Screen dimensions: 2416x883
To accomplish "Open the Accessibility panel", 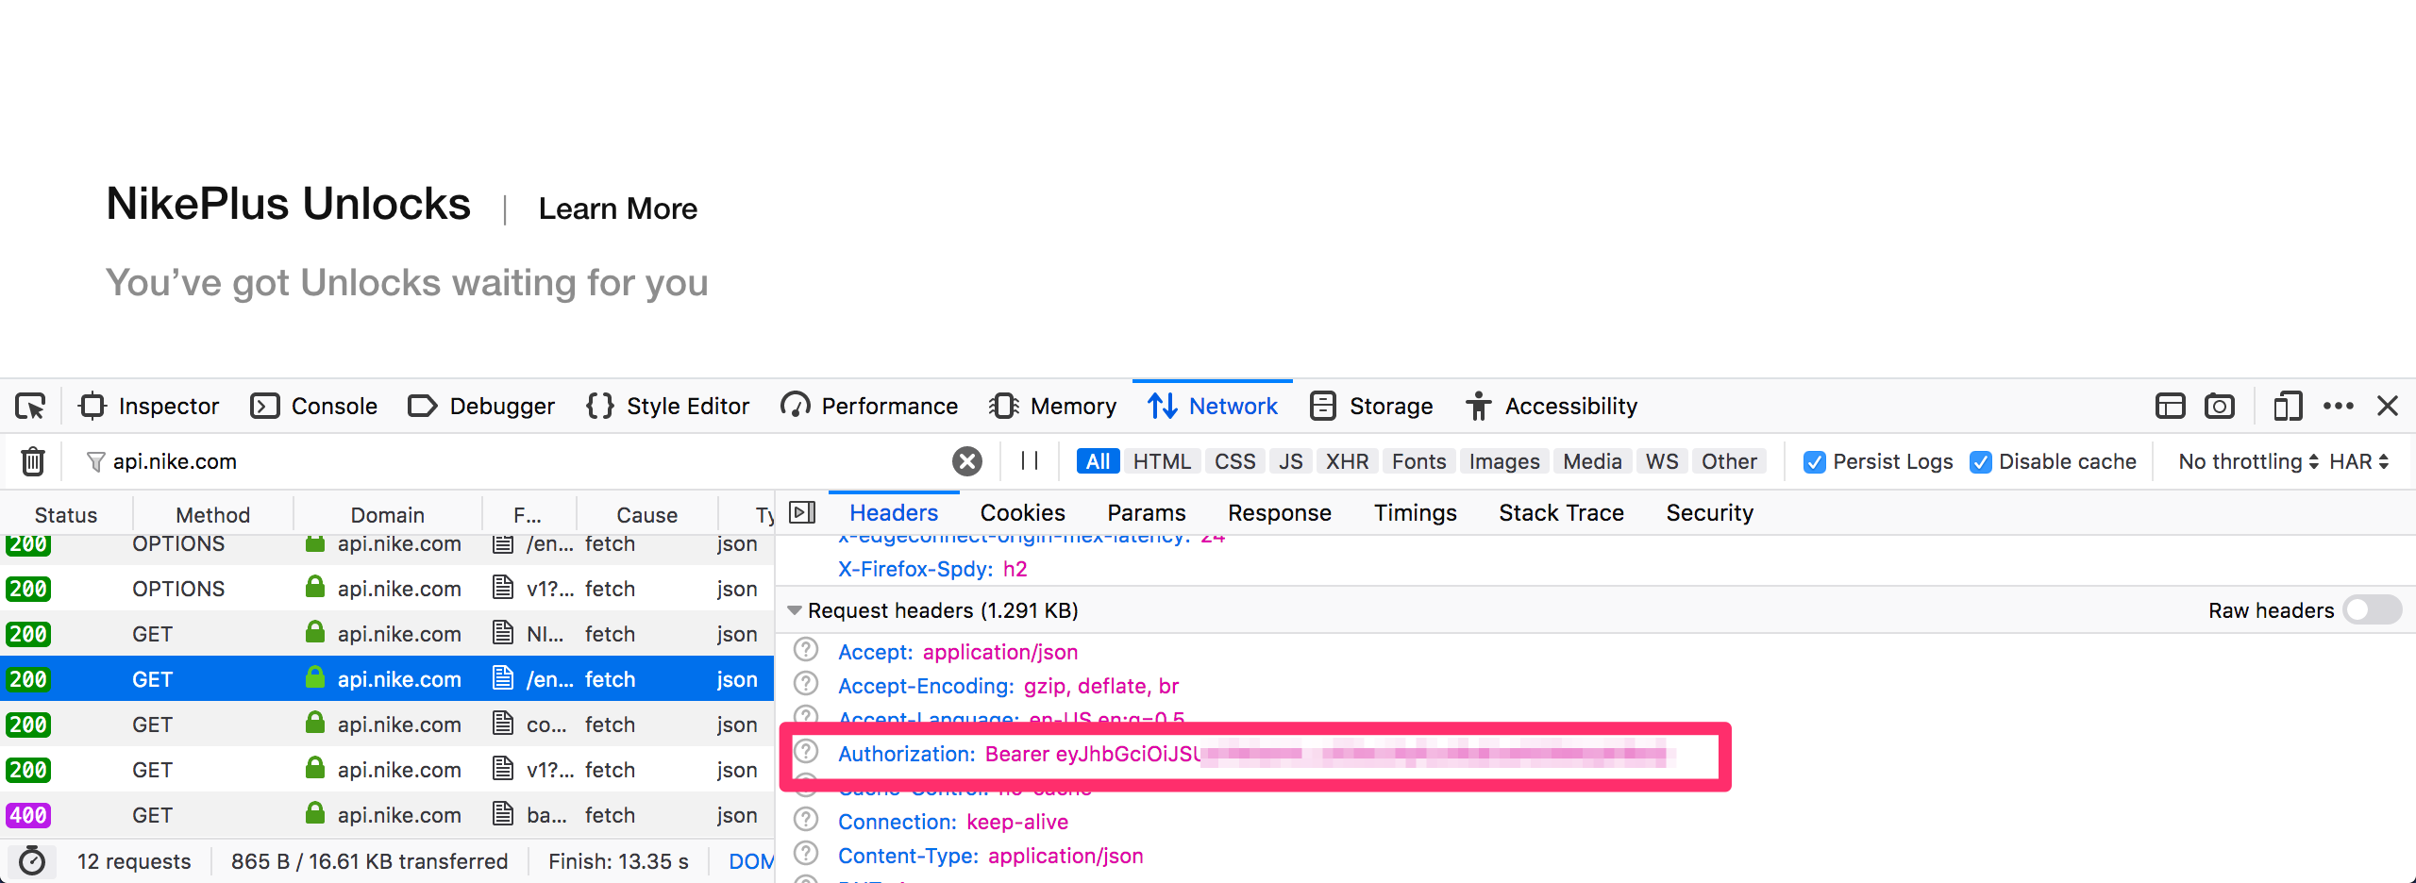I will [x=1552, y=407].
